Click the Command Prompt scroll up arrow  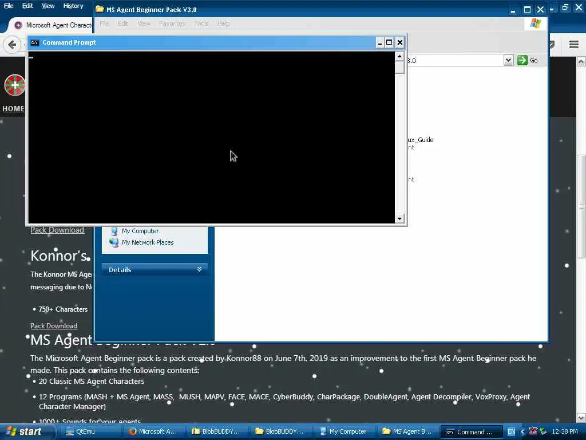[399, 57]
